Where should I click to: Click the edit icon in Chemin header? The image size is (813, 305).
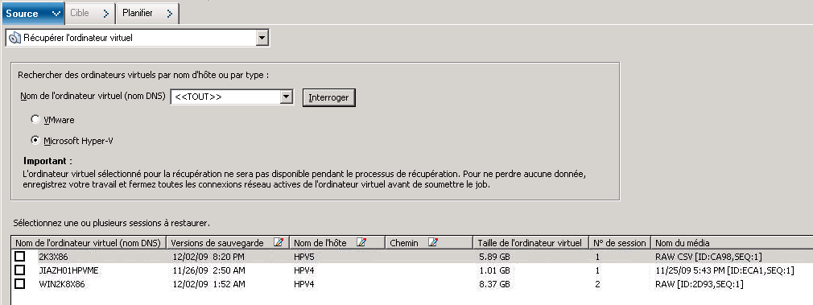click(x=433, y=242)
